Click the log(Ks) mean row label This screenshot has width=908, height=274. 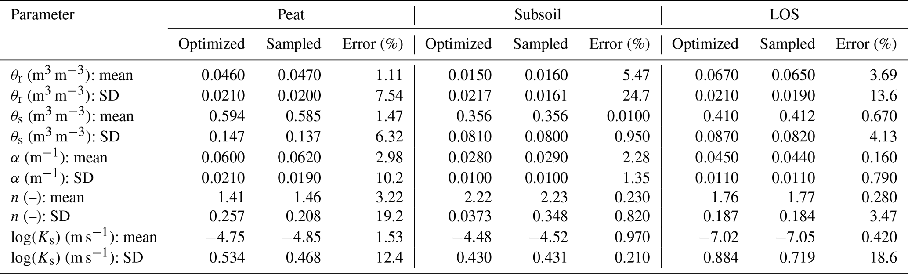pyautogui.click(x=84, y=237)
